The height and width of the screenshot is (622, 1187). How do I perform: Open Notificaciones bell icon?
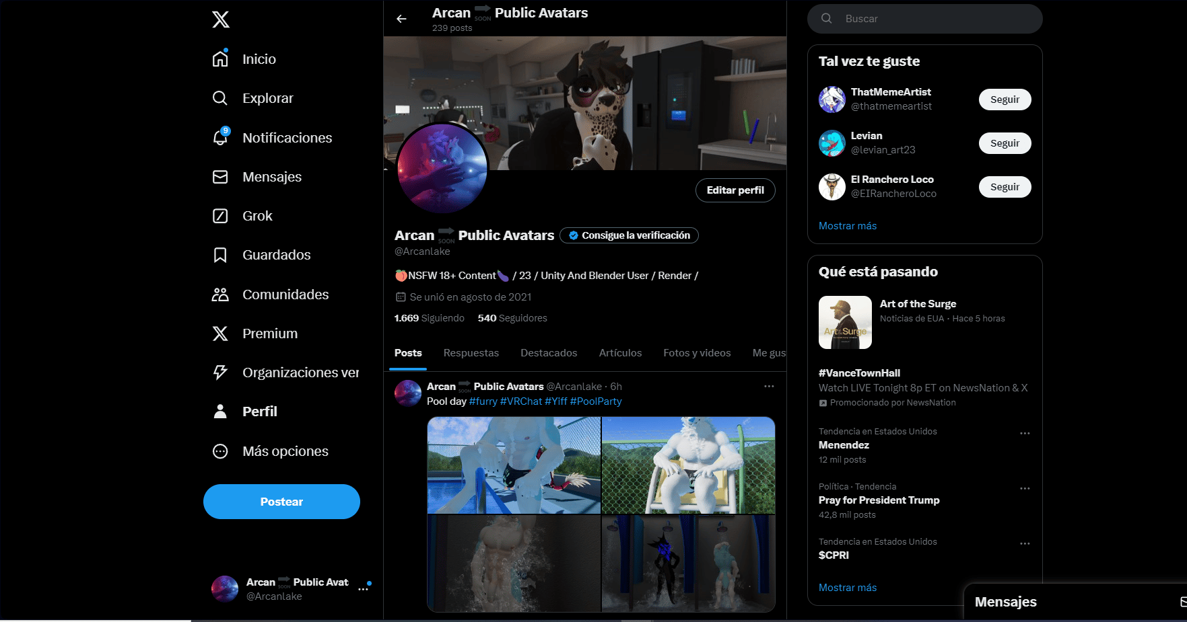[220, 137]
